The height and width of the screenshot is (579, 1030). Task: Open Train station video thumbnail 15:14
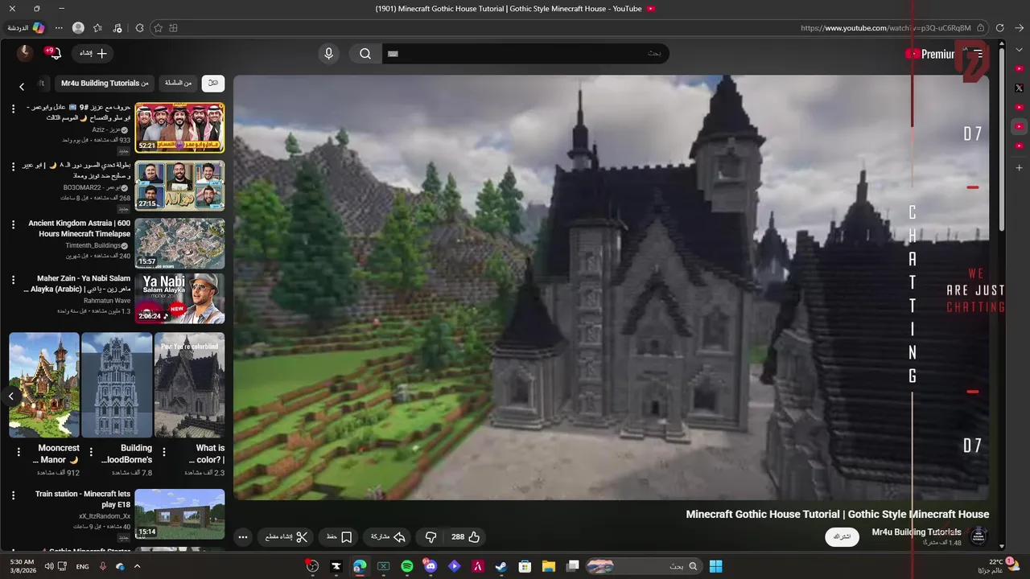click(179, 515)
